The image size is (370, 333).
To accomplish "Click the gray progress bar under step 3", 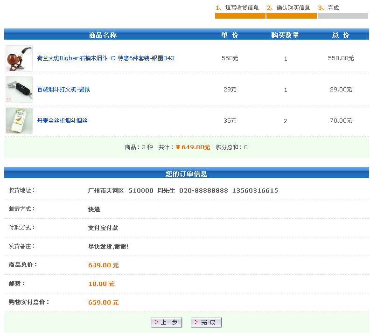I will coord(342,16).
